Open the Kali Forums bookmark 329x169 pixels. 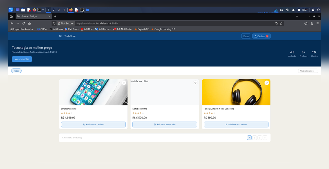click(x=103, y=29)
